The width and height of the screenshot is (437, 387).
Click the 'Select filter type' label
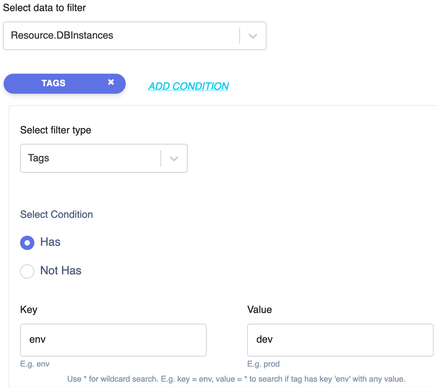(x=56, y=130)
